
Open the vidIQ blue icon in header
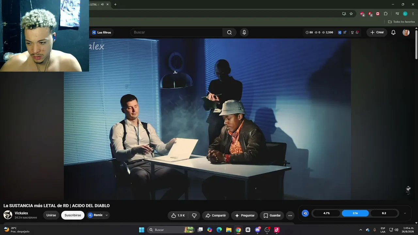[x=340, y=32]
